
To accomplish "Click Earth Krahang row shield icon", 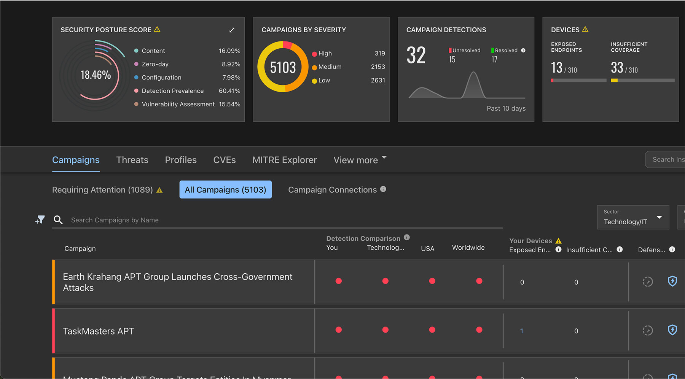I will coord(672,281).
